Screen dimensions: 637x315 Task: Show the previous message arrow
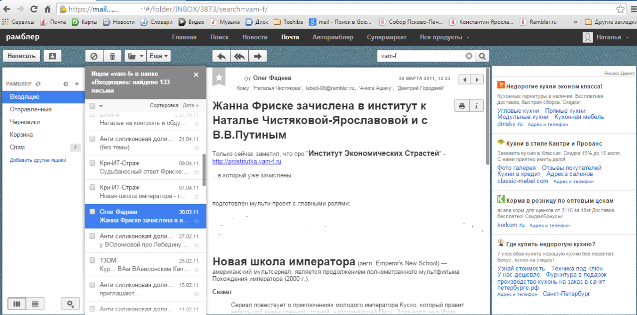pos(464,79)
